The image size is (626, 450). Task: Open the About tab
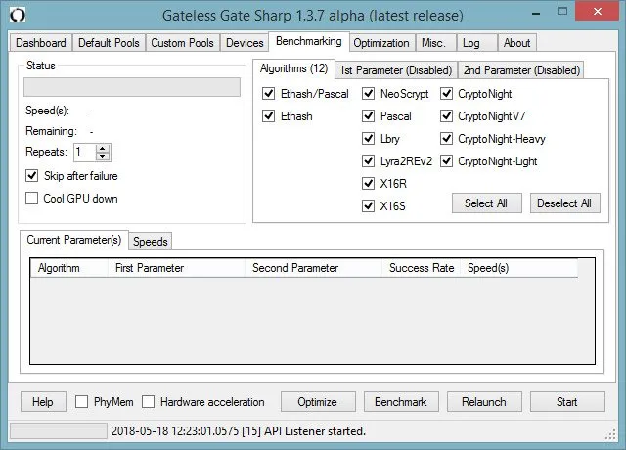coord(516,43)
